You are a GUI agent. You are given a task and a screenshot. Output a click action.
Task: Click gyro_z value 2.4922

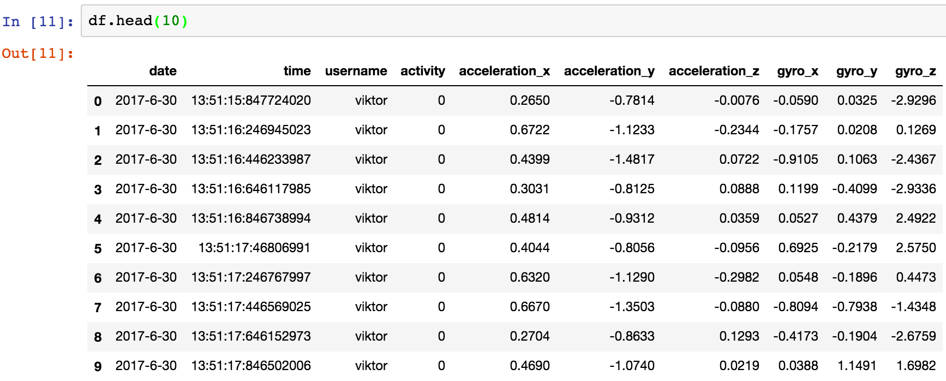[x=915, y=218]
